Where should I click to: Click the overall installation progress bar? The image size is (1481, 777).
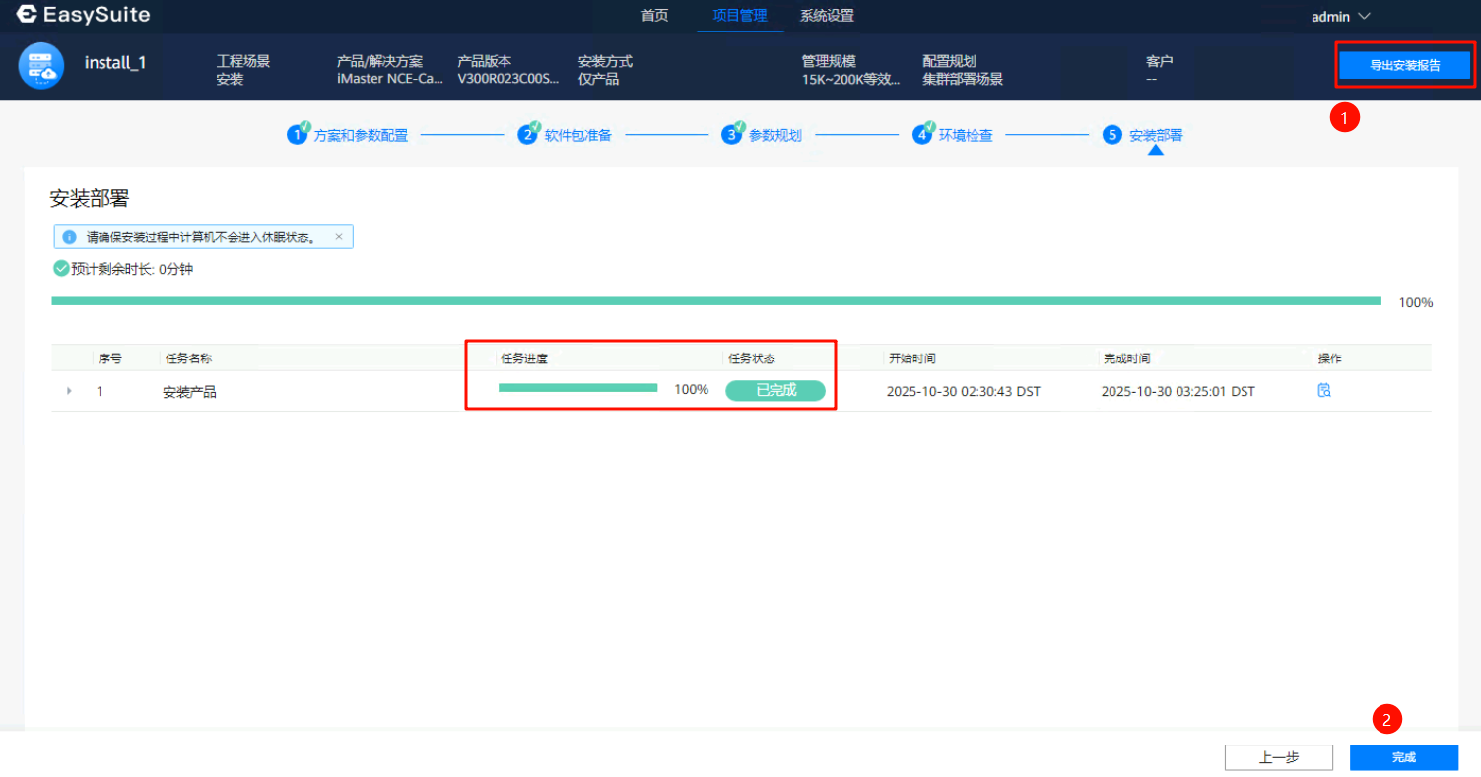click(x=716, y=301)
